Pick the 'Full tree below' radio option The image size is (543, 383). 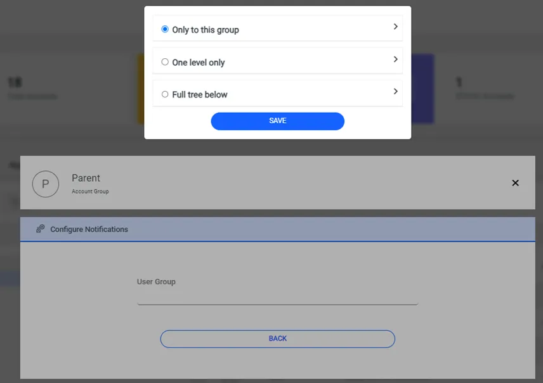click(165, 94)
